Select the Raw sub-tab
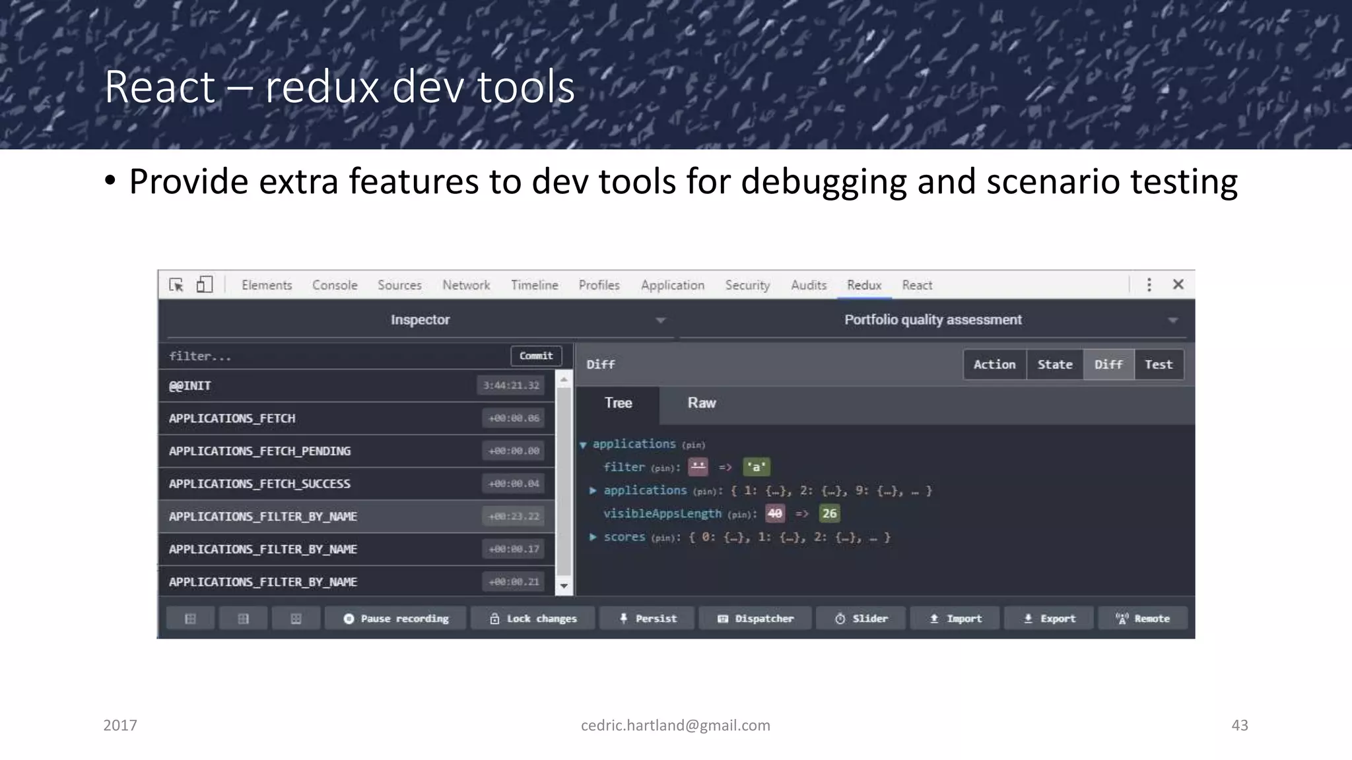Viewport: 1352px width, 760px height. [701, 403]
